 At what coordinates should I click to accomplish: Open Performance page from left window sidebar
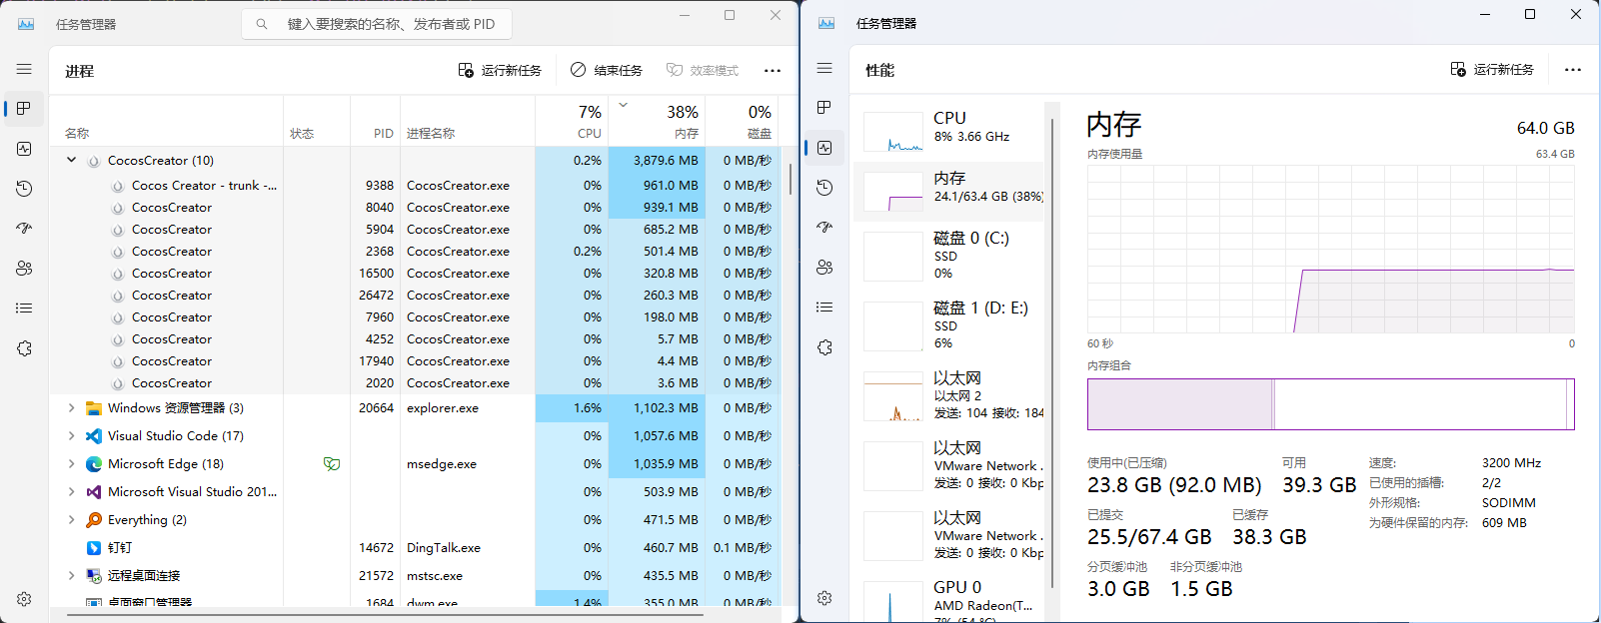24,148
